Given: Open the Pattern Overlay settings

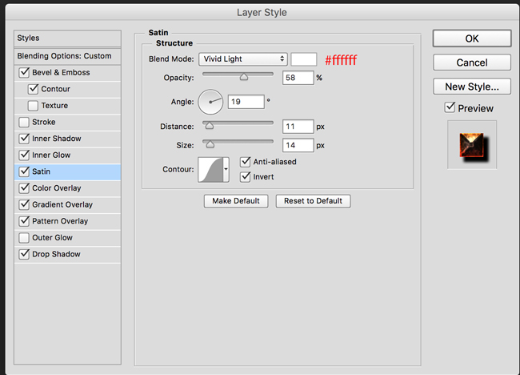Looking at the screenshot, I should [60, 221].
